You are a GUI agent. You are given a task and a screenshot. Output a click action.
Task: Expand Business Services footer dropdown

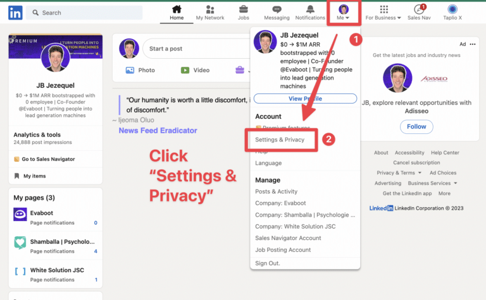tap(433, 183)
